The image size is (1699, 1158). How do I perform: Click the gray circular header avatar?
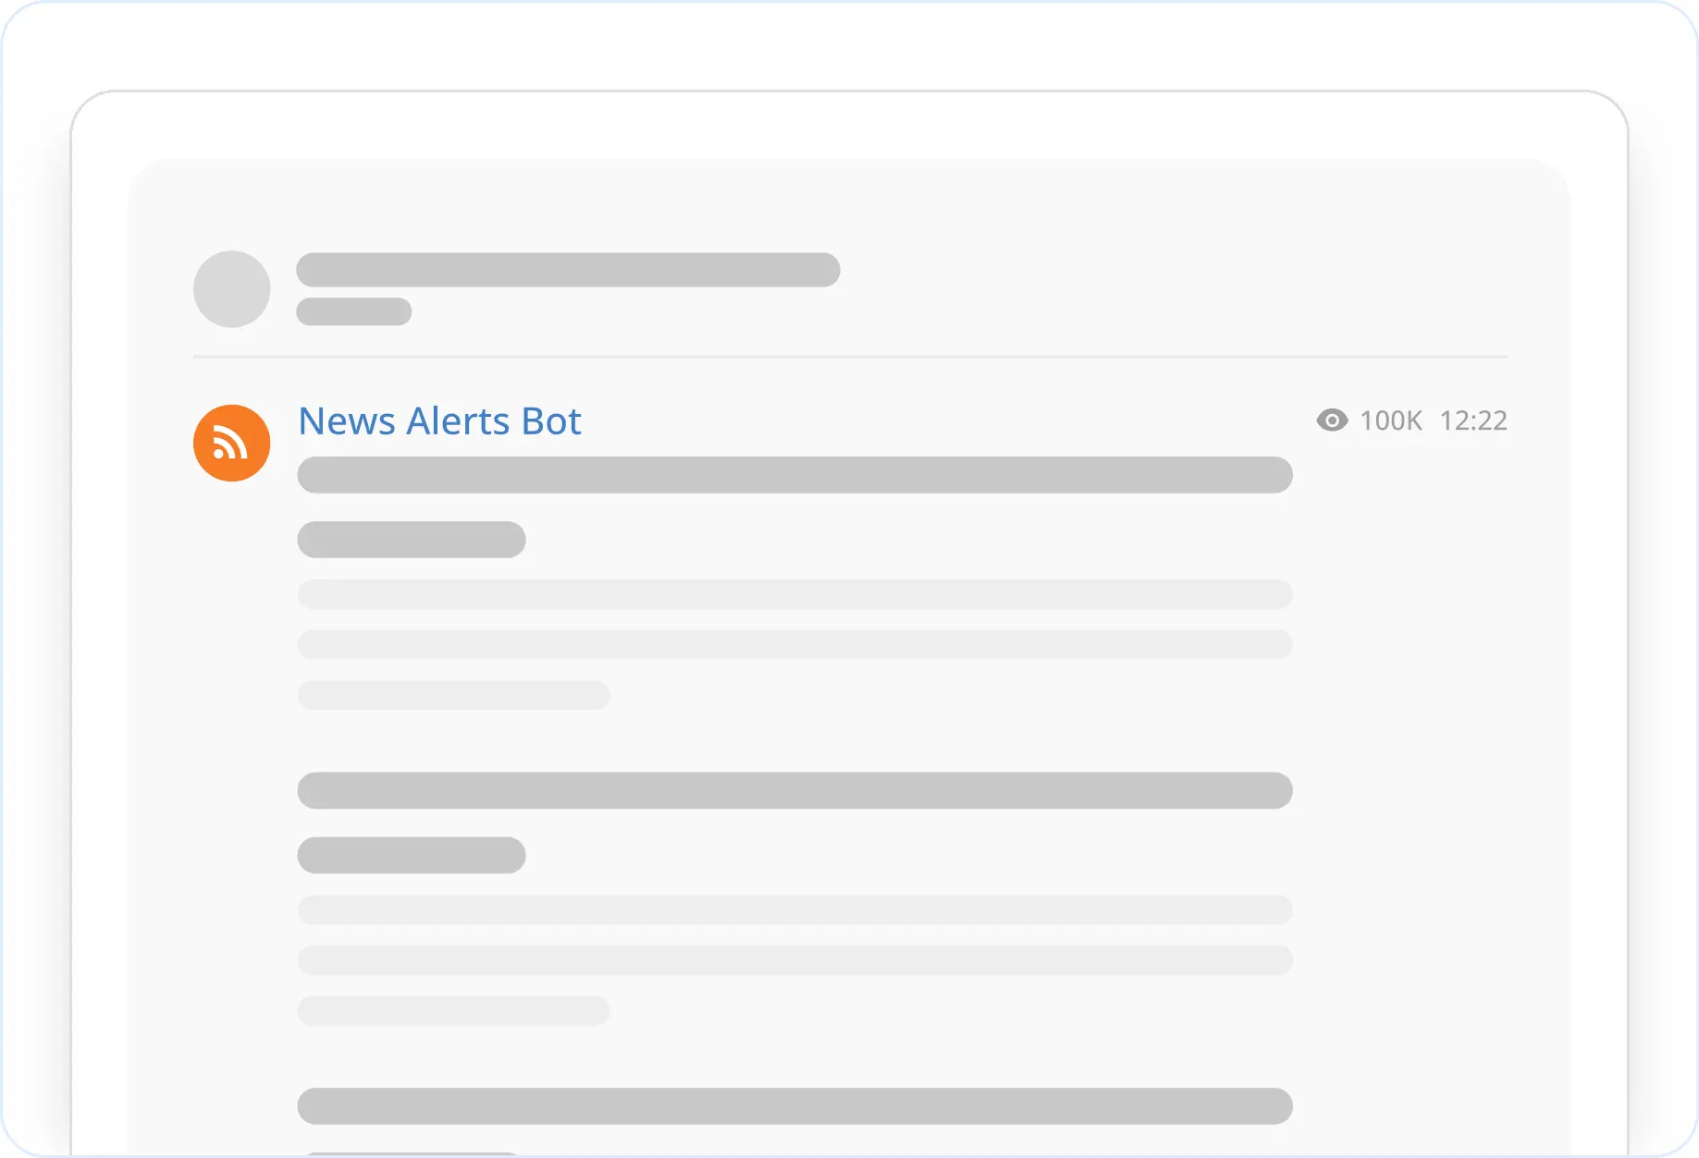click(x=231, y=289)
